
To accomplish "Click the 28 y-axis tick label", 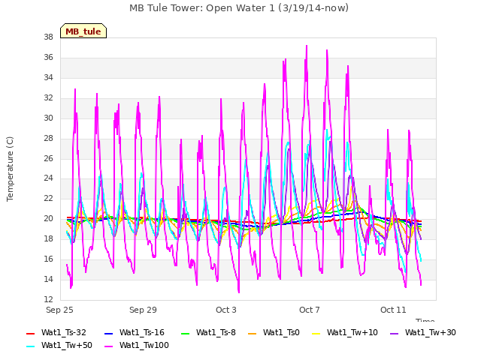I will pos(48,138).
